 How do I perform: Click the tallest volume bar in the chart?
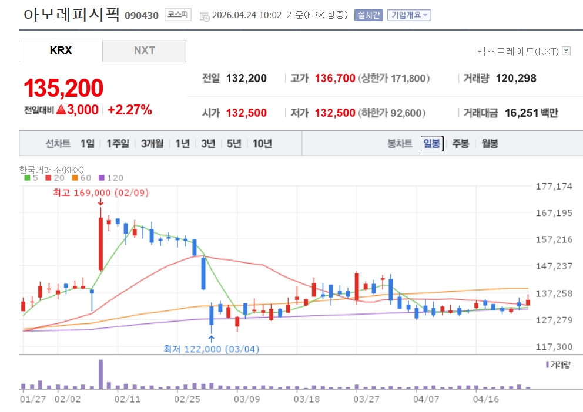point(100,374)
